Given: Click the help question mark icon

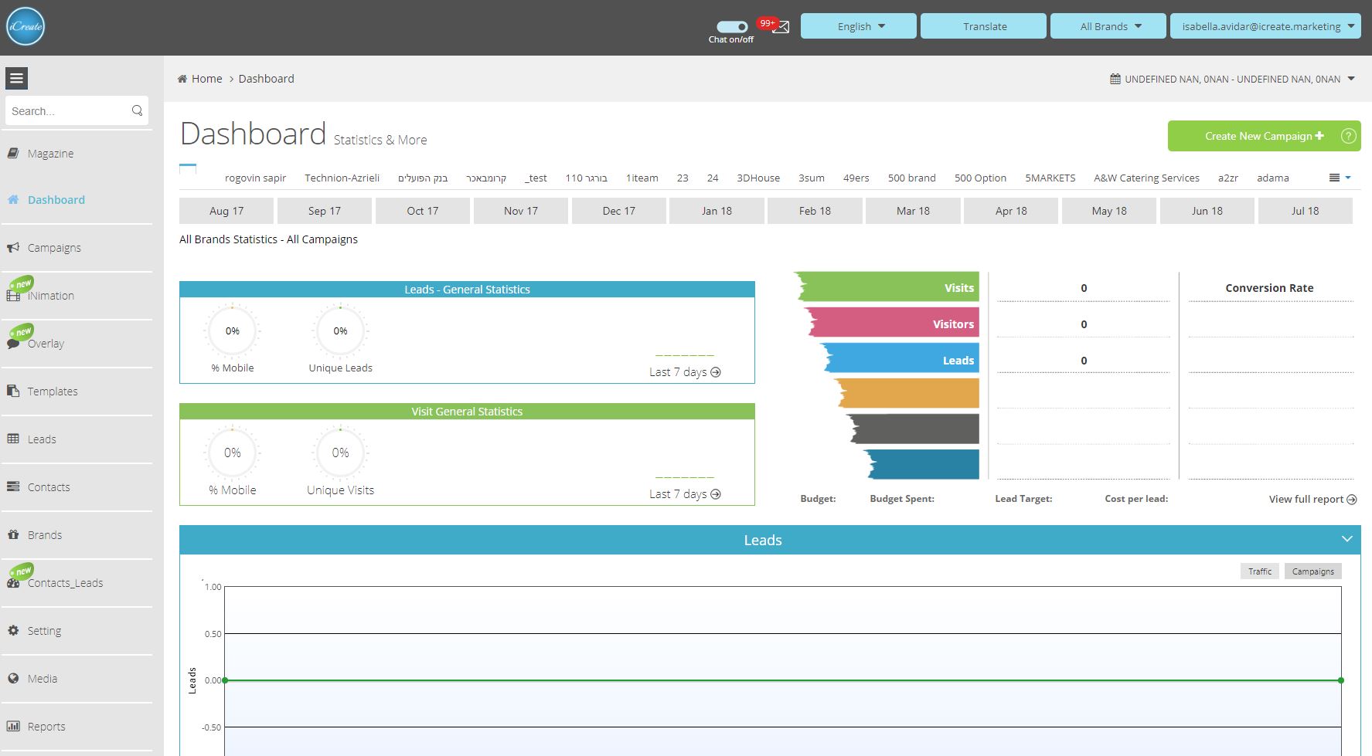Looking at the screenshot, I should (x=1348, y=136).
